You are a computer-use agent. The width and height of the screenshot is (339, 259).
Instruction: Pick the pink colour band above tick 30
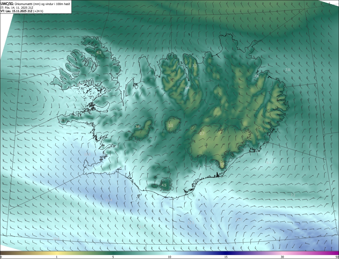(282, 253)
